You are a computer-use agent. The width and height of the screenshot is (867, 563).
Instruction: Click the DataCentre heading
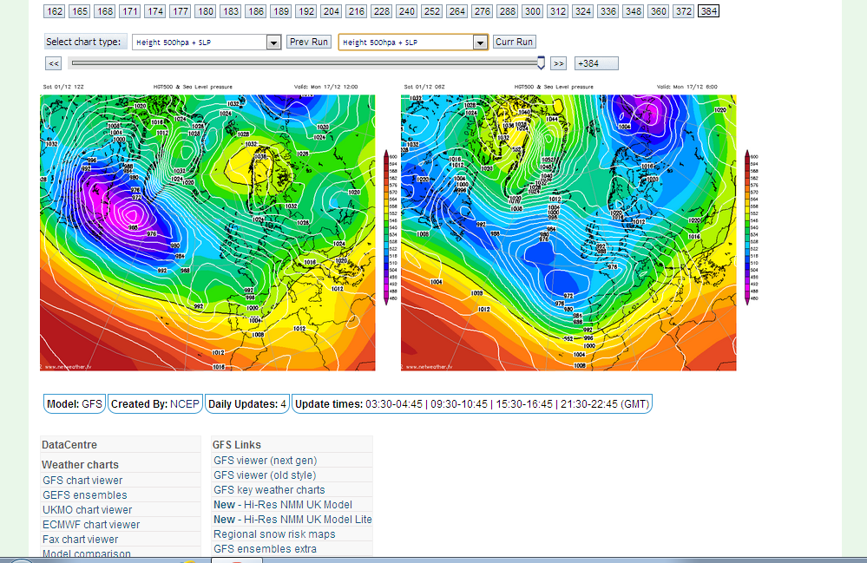[69, 445]
